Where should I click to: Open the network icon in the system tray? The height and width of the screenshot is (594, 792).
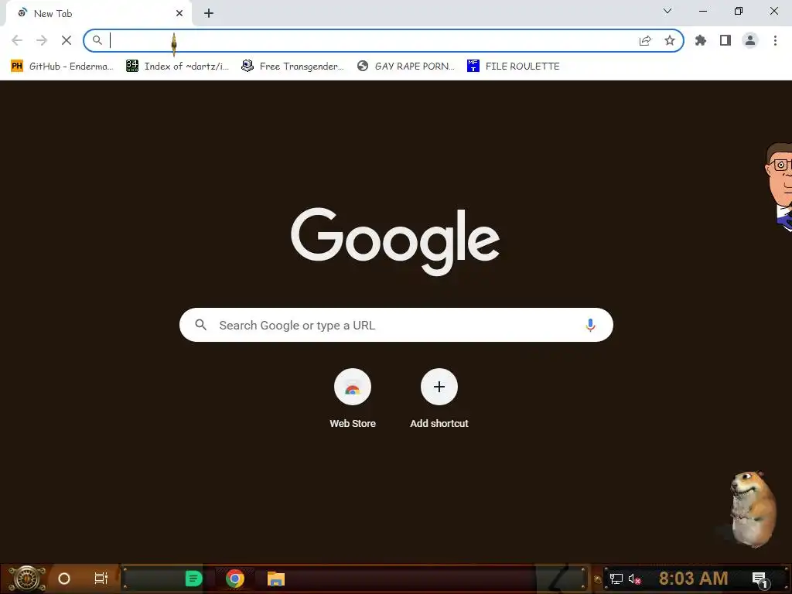(x=616, y=579)
